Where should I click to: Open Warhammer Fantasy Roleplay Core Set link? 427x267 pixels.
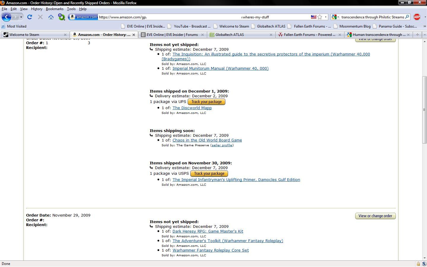pyautogui.click(x=211, y=250)
